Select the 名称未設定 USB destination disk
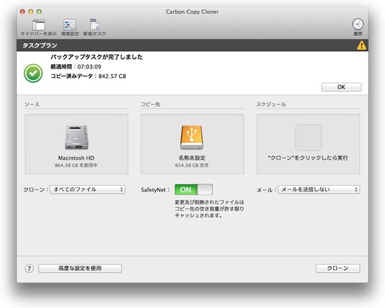The height and width of the screenshot is (308, 385). [193, 144]
